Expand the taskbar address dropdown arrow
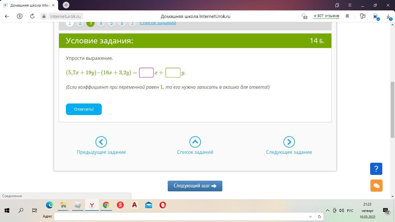Viewport: 395px width, 222px height. click(x=311, y=217)
